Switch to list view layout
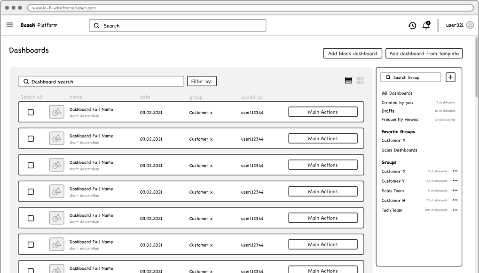Screen dimensions: 479x273 349,80
